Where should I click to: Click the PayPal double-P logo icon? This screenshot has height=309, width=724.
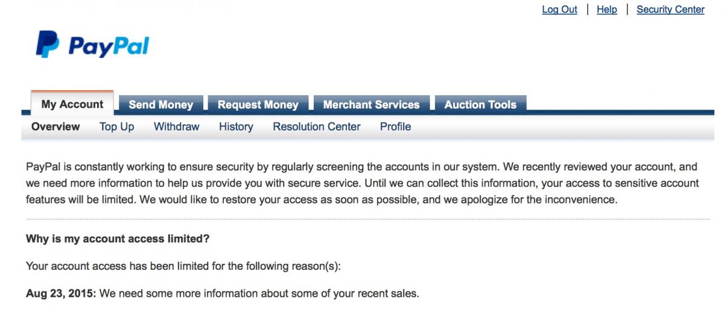point(48,45)
